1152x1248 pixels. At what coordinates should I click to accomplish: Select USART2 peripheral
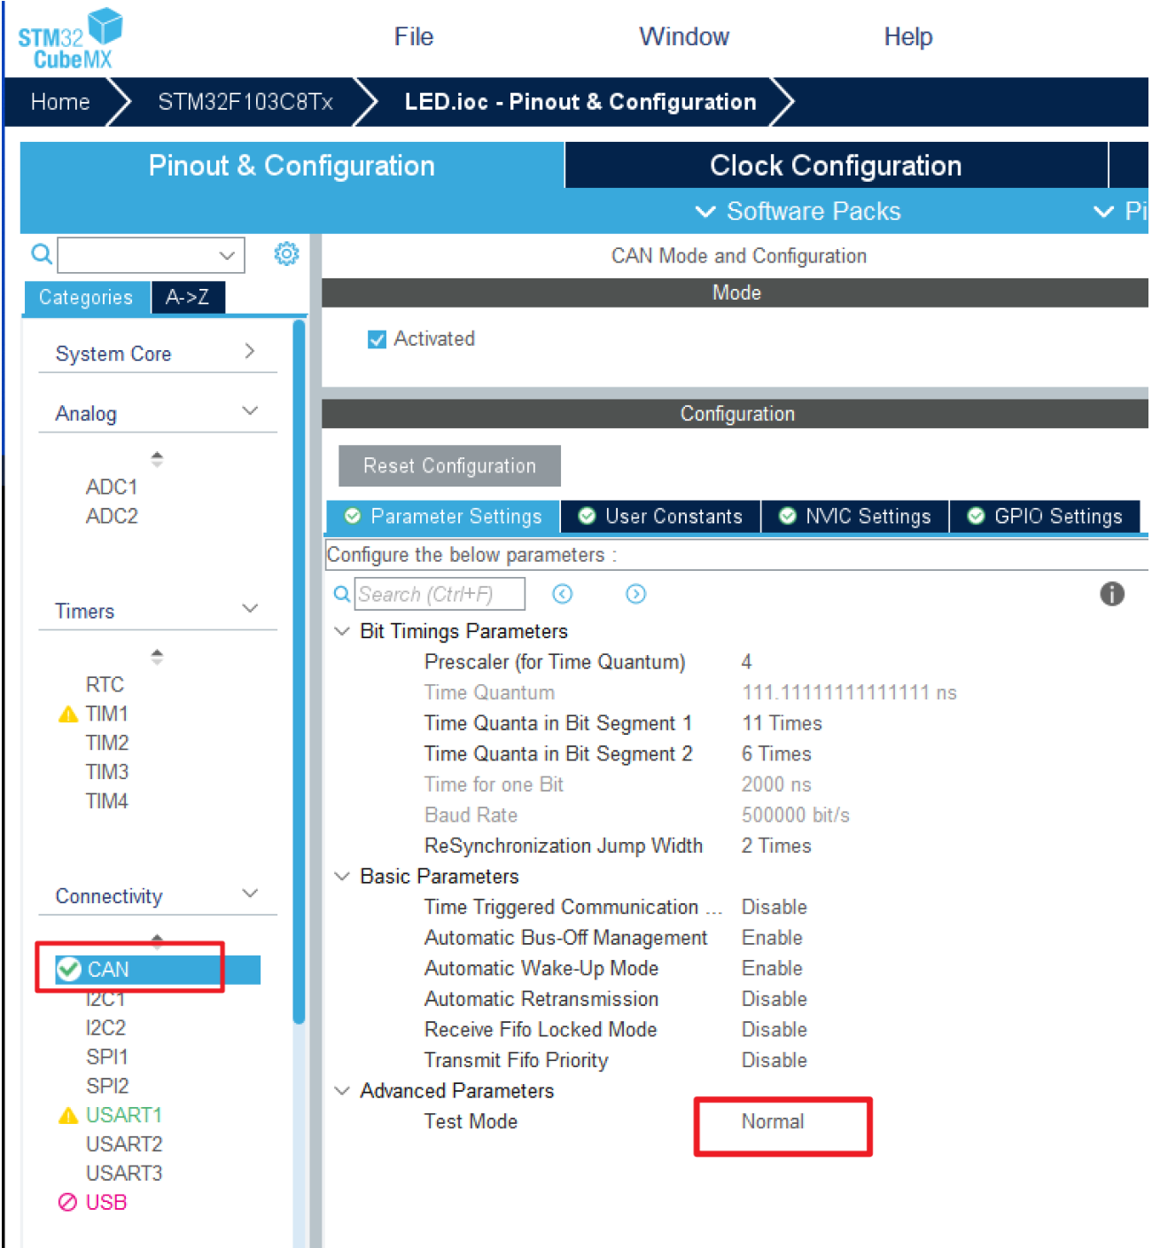coord(124,1144)
